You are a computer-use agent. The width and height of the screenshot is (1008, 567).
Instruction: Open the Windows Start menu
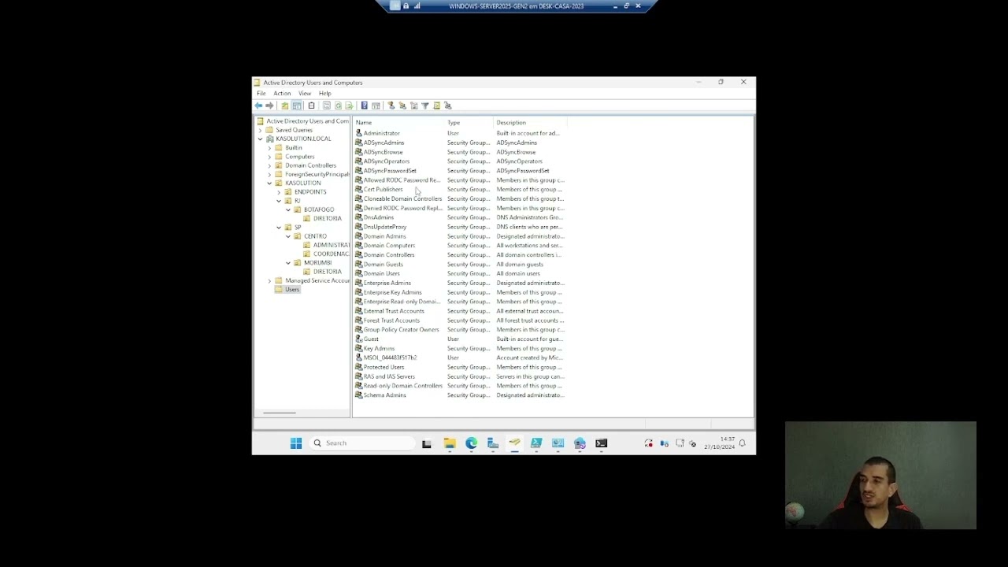(x=296, y=443)
